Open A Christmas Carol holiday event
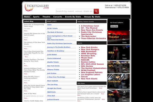Viewport: 153px width, 102px height. (90, 26)
